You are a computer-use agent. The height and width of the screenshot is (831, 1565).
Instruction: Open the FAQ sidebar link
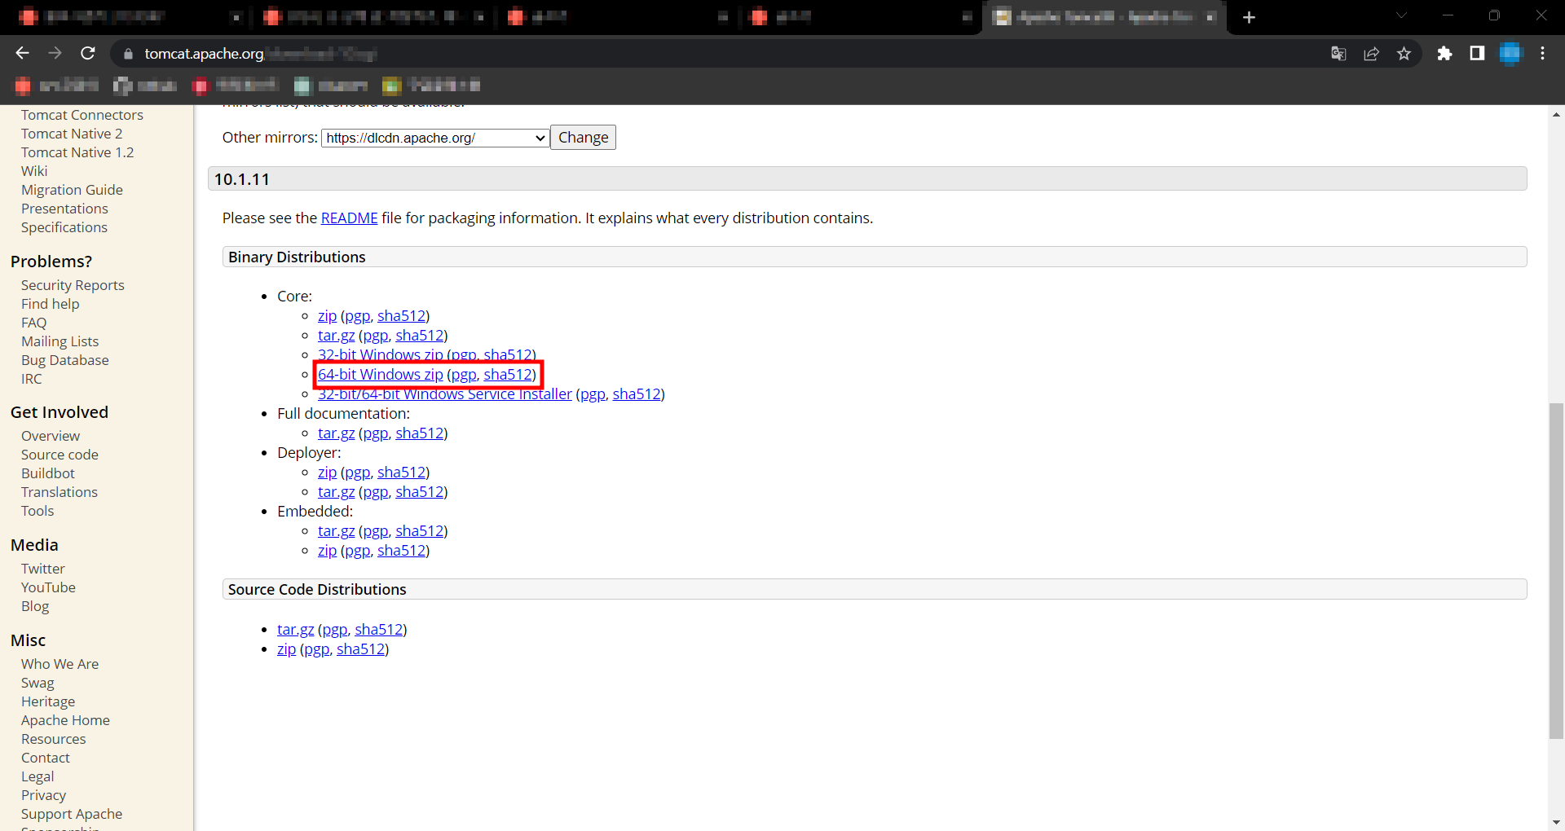coord(33,323)
